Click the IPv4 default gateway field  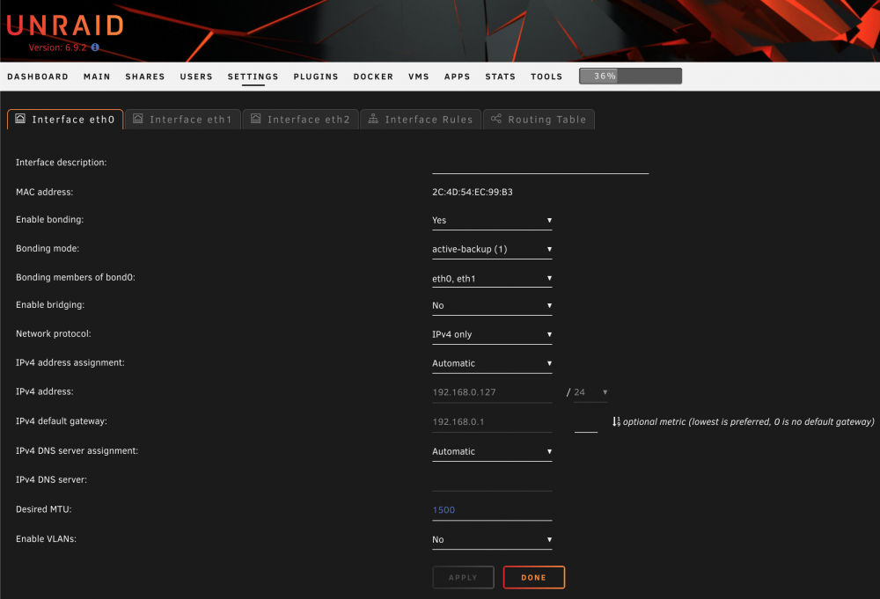[492, 422]
